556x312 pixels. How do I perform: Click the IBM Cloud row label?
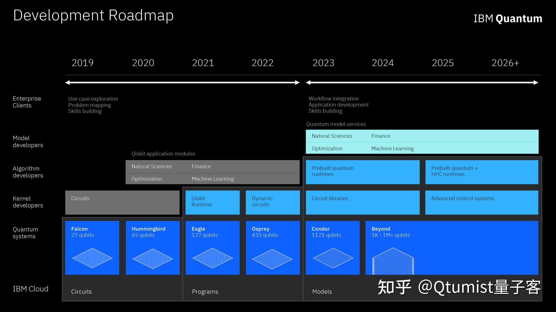(30, 289)
